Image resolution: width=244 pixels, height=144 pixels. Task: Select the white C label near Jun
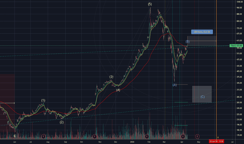tap(15, 136)
